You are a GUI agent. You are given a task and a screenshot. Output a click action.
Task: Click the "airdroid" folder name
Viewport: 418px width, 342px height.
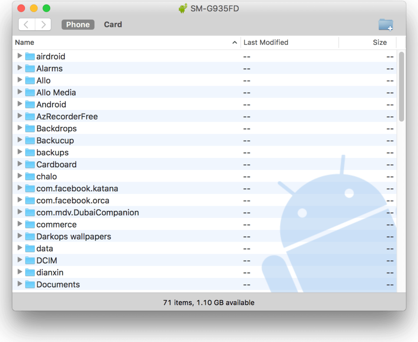pos(51,56)
